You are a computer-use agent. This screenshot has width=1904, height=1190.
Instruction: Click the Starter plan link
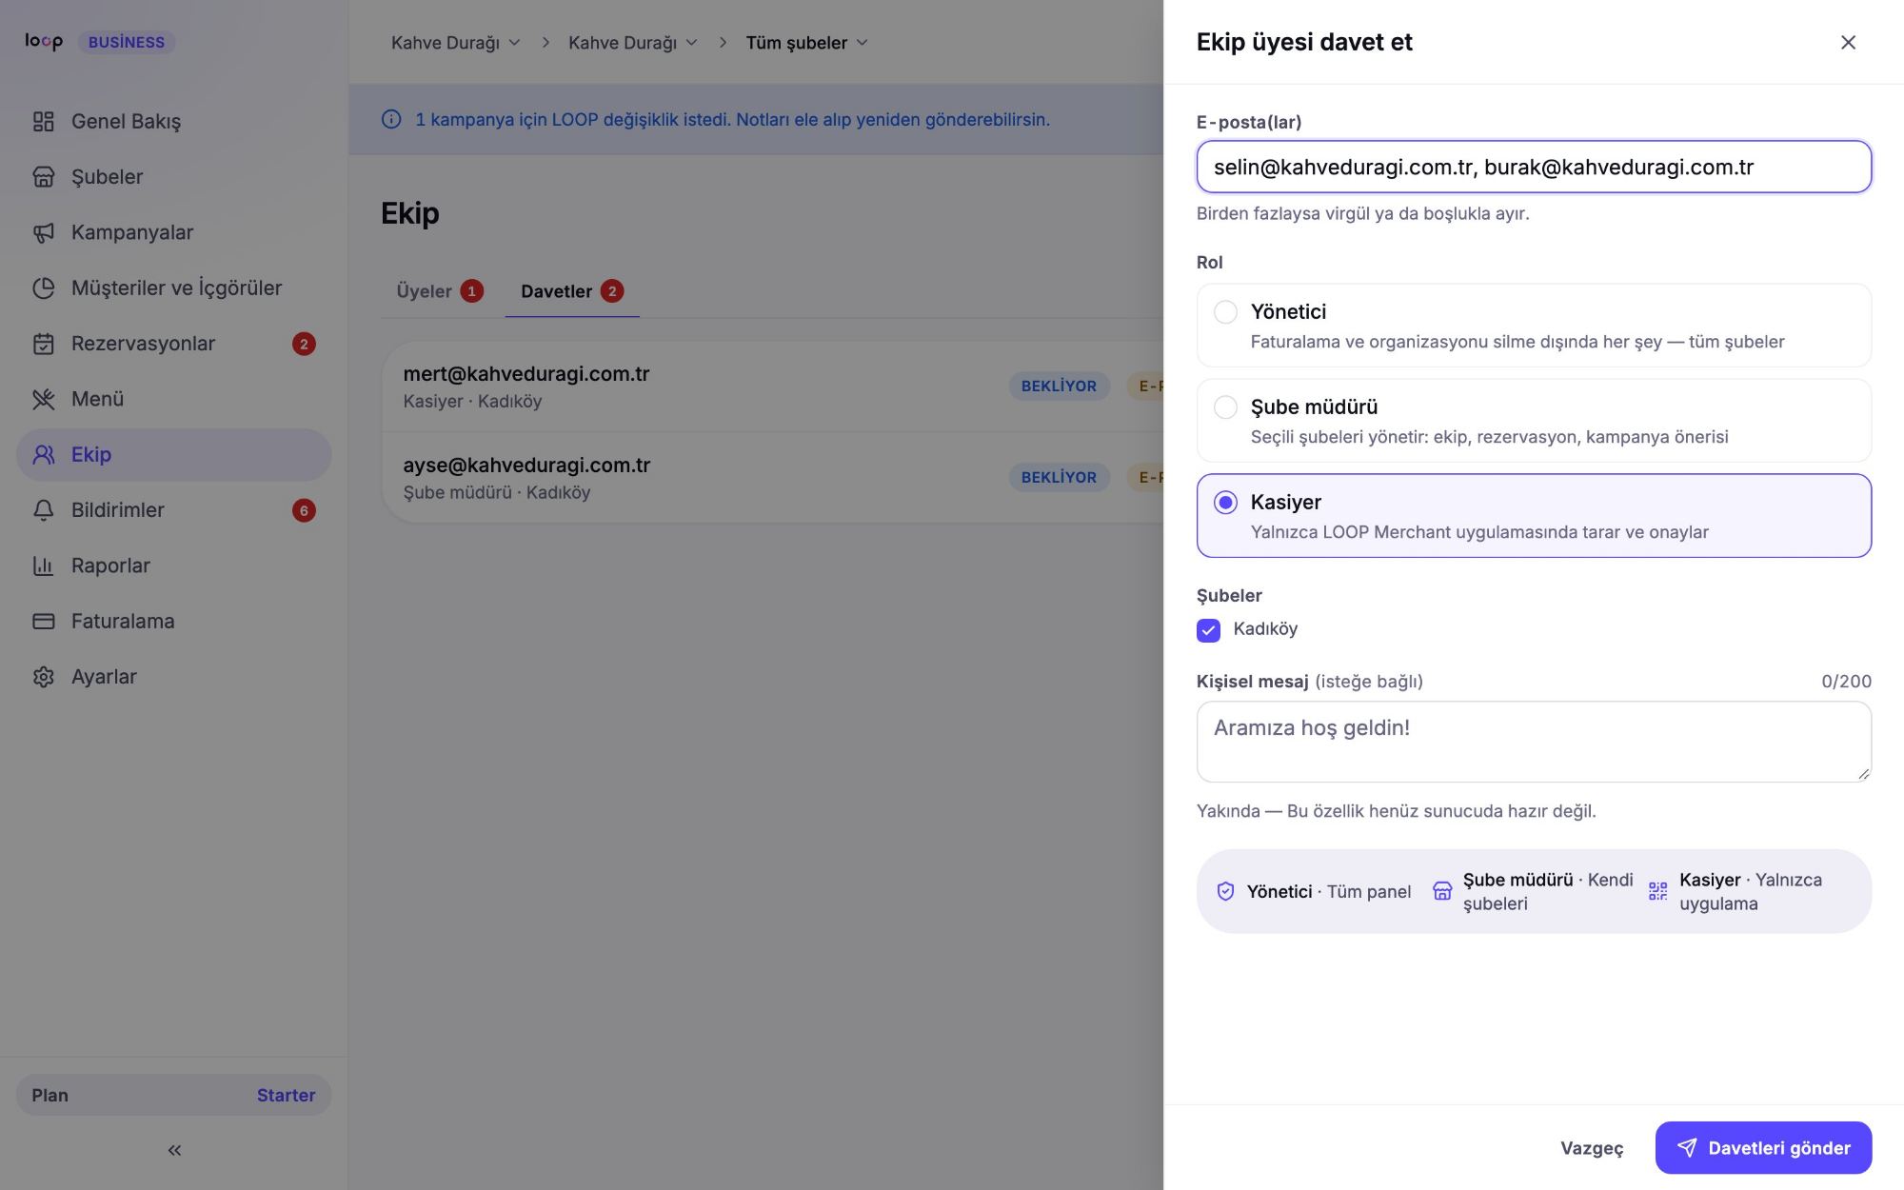(286, 1096)
